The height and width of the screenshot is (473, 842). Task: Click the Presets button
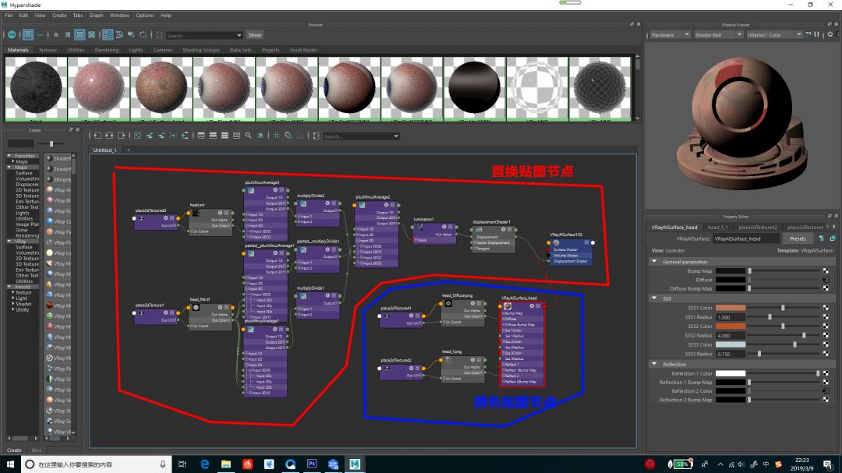click(798, 239)
